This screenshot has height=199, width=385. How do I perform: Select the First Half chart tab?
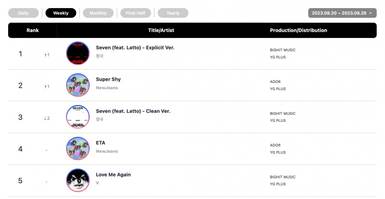pyautogui.click(x=136, y=13)
